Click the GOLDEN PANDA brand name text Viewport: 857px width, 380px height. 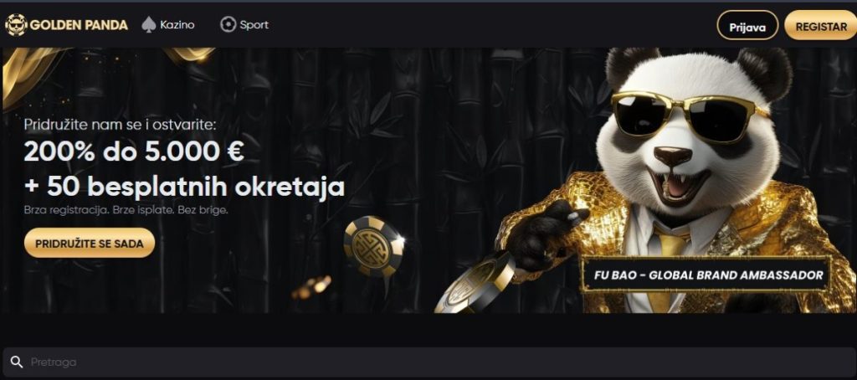pyautogui.click(x=79, y=25)
